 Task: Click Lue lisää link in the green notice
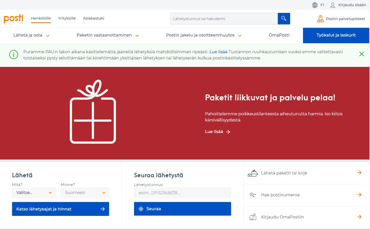pos(219,52)
